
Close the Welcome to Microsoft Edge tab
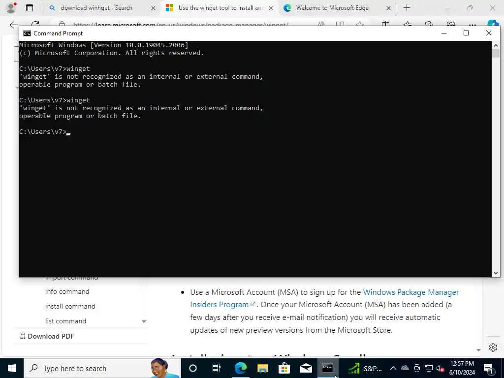[389, 8]
